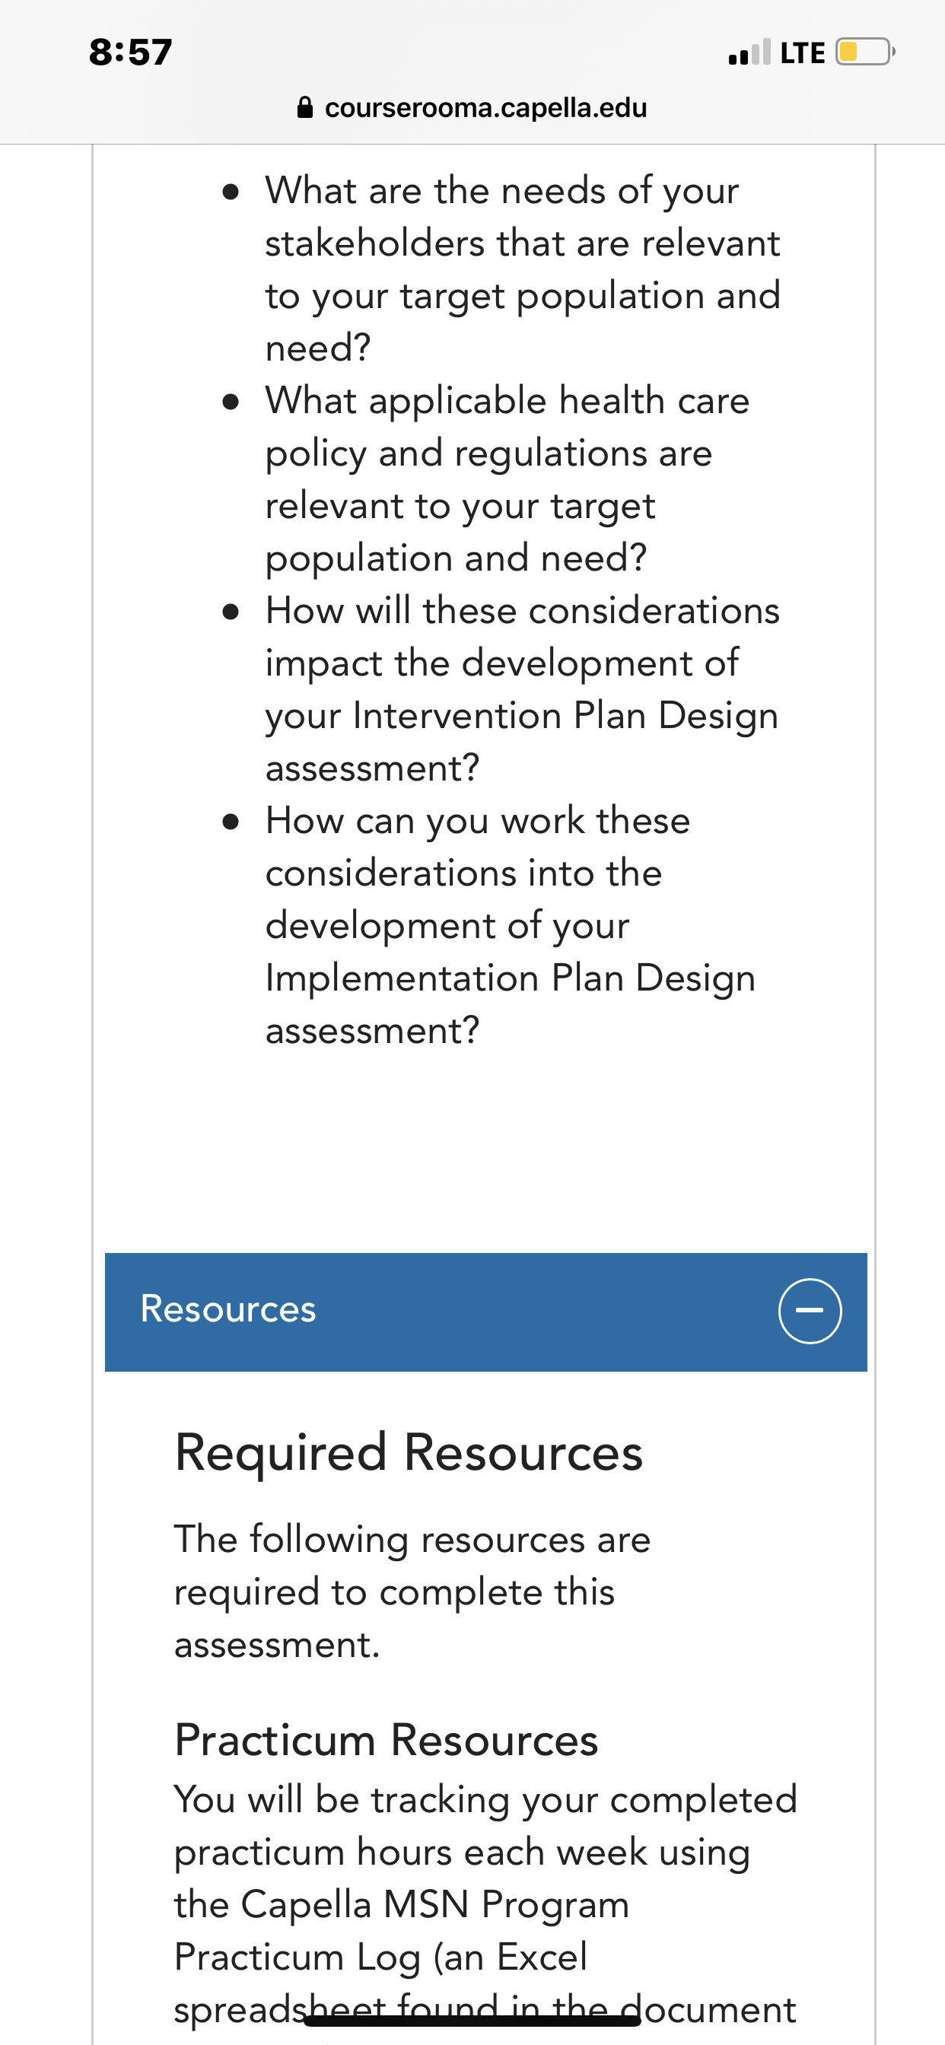This screenshot has width=945, height=2045.
Task: Tap the Practicum Resources heading
Action: click(x=386, y=1740)
